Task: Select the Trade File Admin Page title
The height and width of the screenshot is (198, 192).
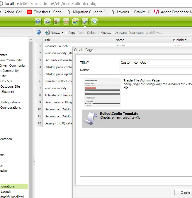Action: point(141,80)
